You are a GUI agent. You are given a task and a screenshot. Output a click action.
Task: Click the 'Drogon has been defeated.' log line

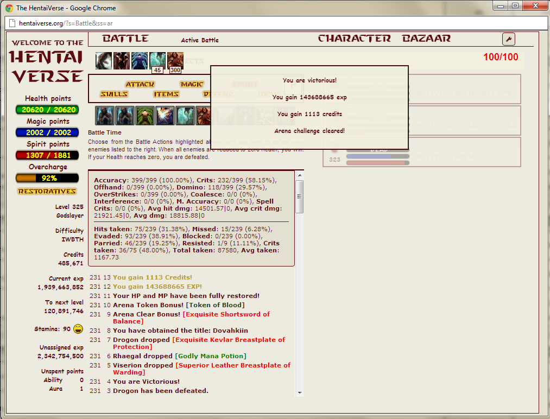pos(161,391)
